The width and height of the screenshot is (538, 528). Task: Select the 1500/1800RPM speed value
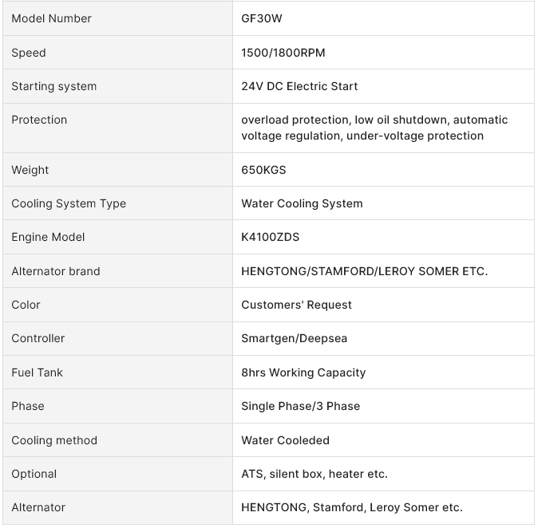(283, 53)
